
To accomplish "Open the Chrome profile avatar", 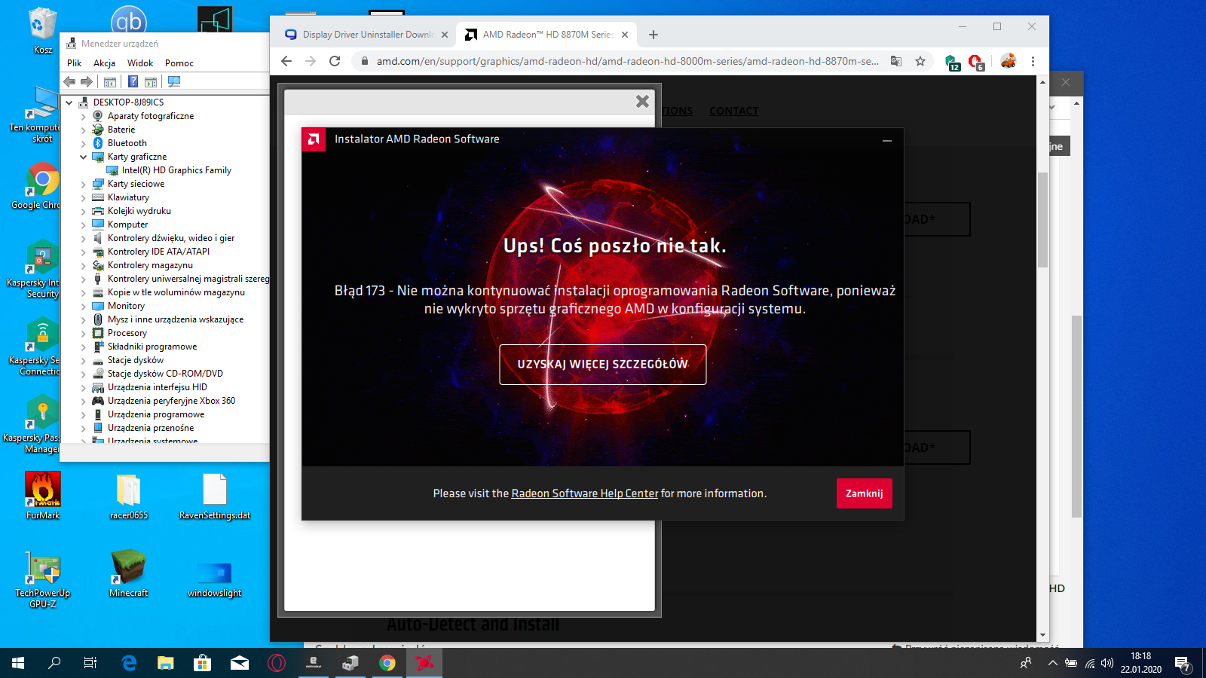I will pos(1008,61).
